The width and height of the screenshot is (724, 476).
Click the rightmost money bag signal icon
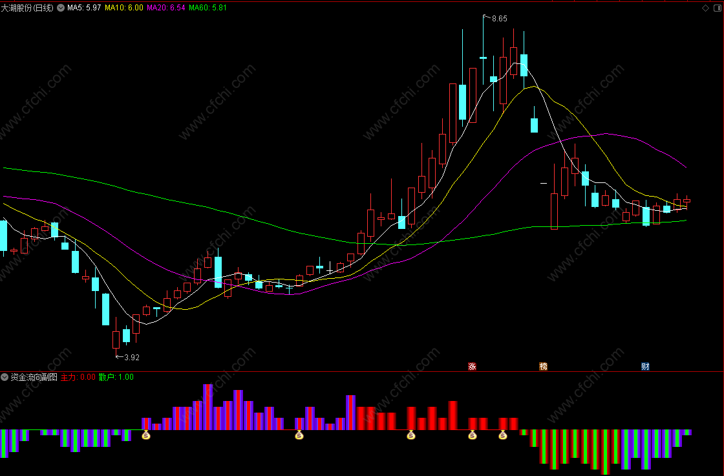503,435
